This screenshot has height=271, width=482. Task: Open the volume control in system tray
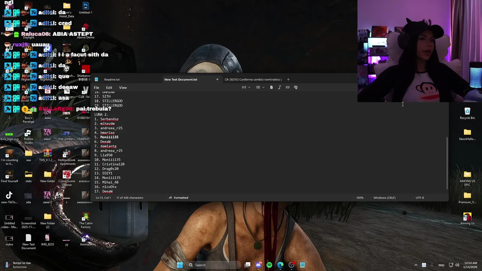click(x=457, y=265)
